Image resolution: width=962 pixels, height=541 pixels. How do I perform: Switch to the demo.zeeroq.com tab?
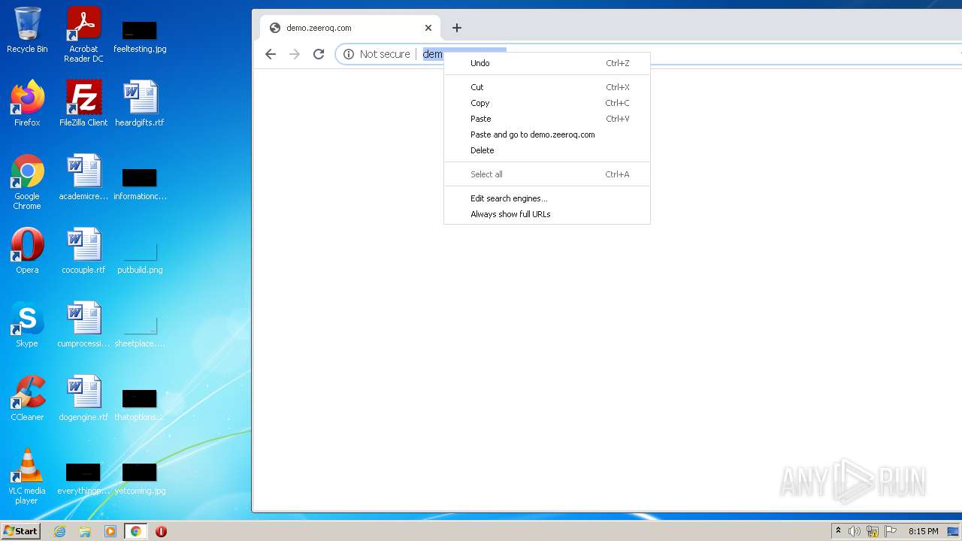[349, 28]
